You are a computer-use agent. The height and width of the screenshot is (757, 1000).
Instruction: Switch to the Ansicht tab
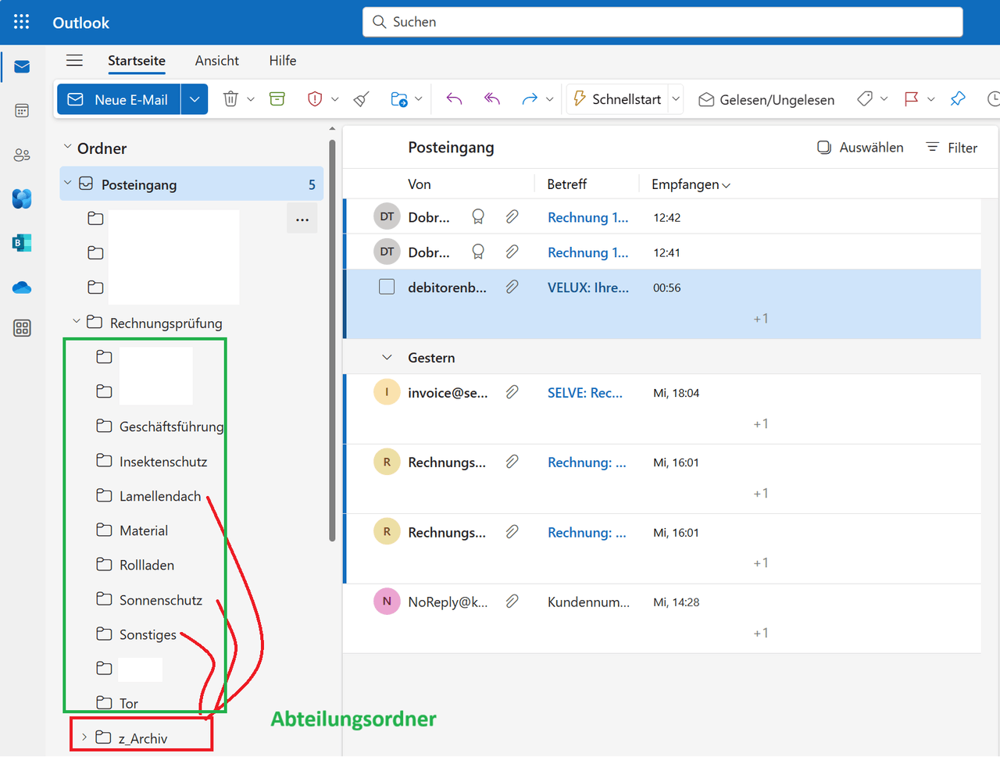(x=216, y=61)
